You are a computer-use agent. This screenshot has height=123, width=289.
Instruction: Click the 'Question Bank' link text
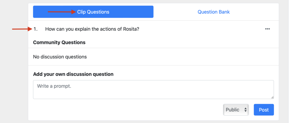214,12
